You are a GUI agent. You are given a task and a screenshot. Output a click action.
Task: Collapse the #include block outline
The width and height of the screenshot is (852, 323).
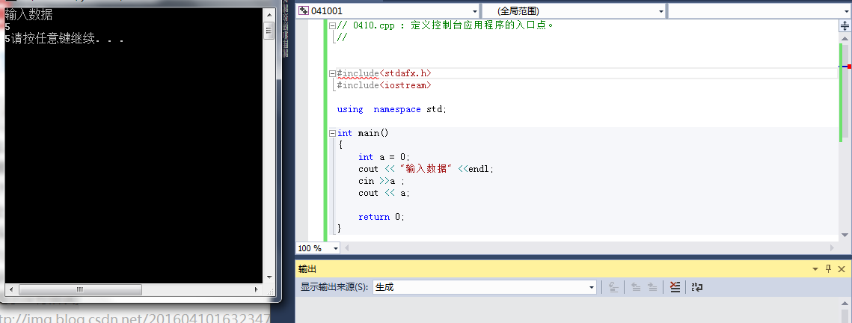pyautogui.click(x=333, y=73)
